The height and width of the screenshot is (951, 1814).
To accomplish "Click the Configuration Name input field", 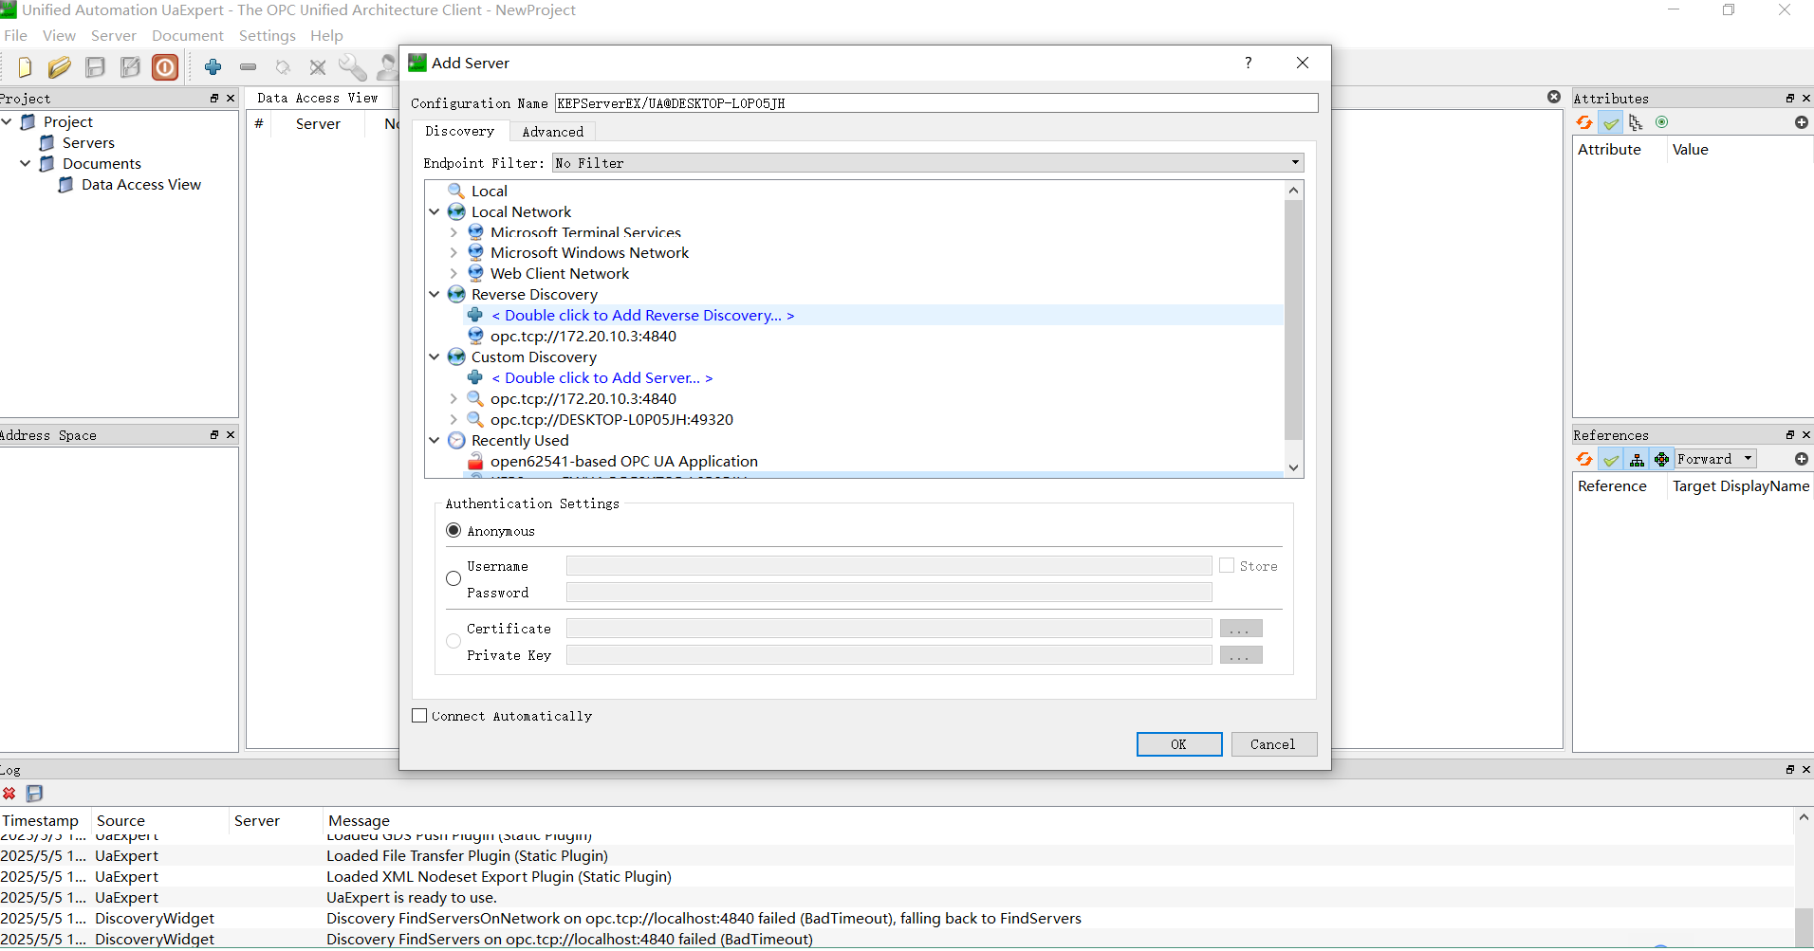I will click(936, 103).
